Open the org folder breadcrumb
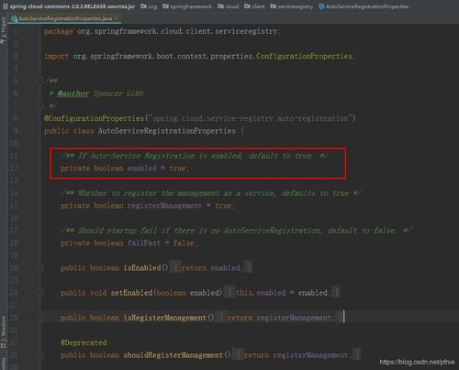This screenshot has width=459, height=370. pyautogui.click(x=149, y=6)
